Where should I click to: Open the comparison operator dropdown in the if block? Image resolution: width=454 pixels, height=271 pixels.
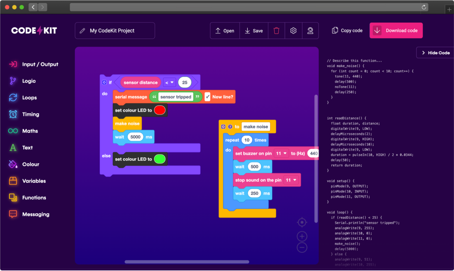[x=169, y=82]
